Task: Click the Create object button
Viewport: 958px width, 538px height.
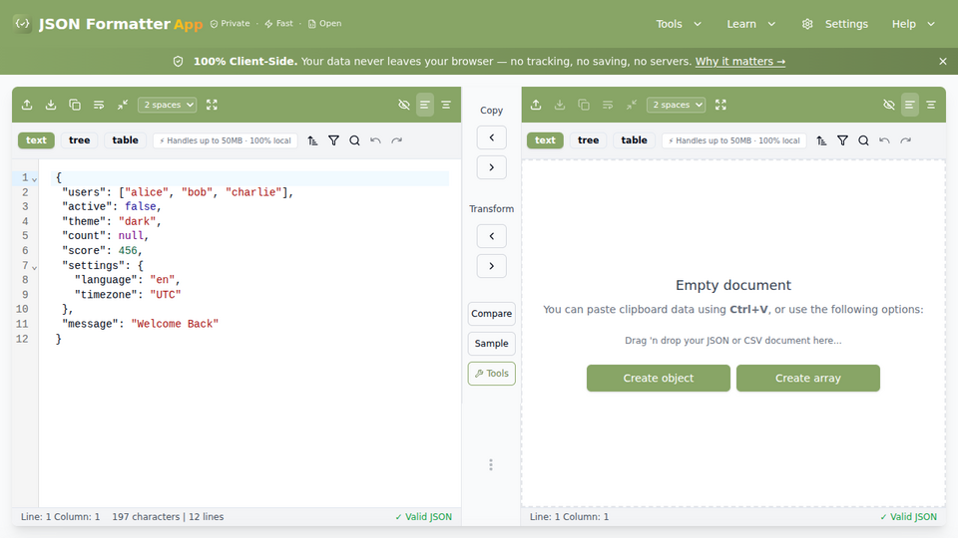Action: click(x=658, y=379)
